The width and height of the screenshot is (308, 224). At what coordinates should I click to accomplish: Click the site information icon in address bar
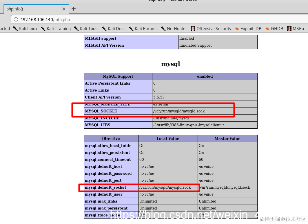pyautogui.click(x=16, y=19)
